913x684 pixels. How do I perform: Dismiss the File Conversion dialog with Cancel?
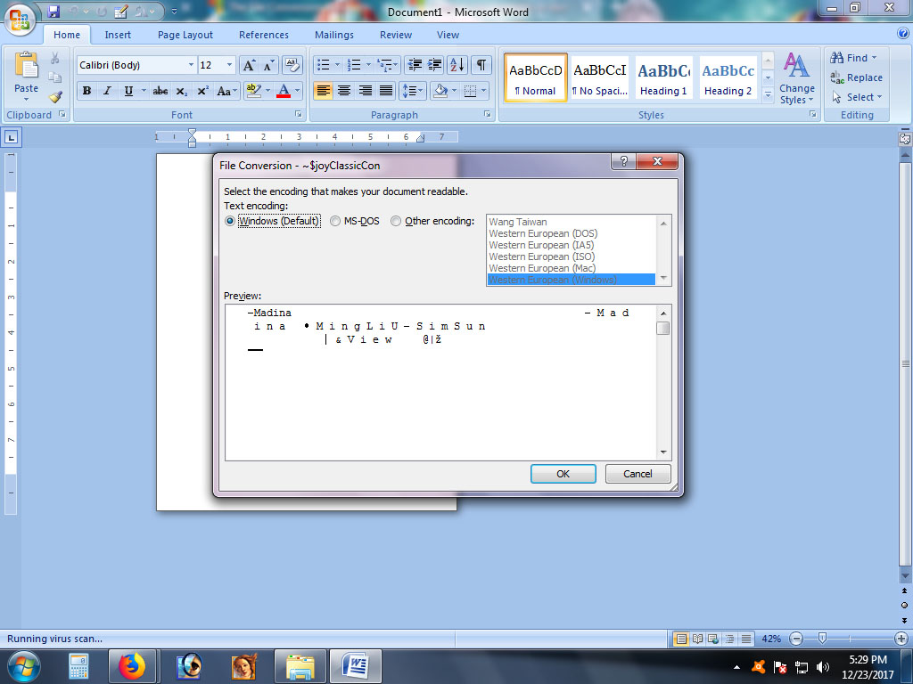pyautogui.click(x=637, y=473)
